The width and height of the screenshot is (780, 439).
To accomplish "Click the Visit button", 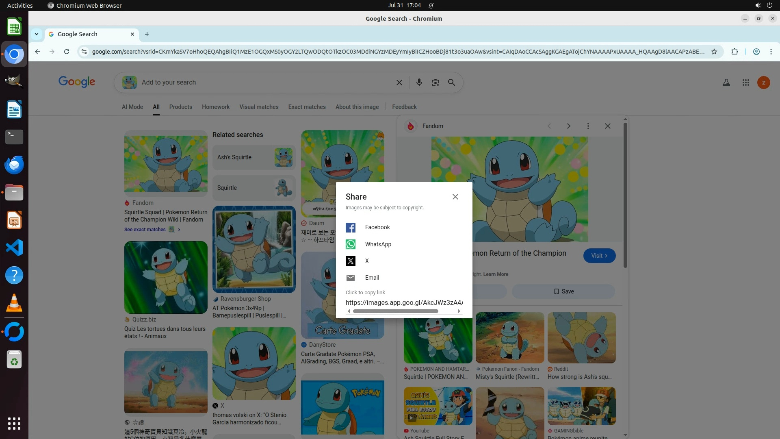I will click(x=599, y=256).
